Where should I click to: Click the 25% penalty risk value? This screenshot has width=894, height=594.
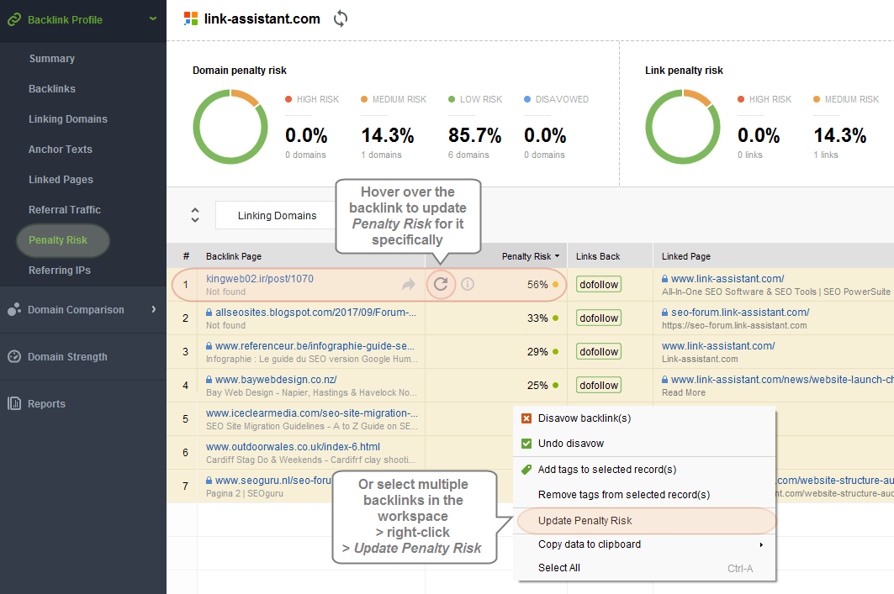pos(537,385)
